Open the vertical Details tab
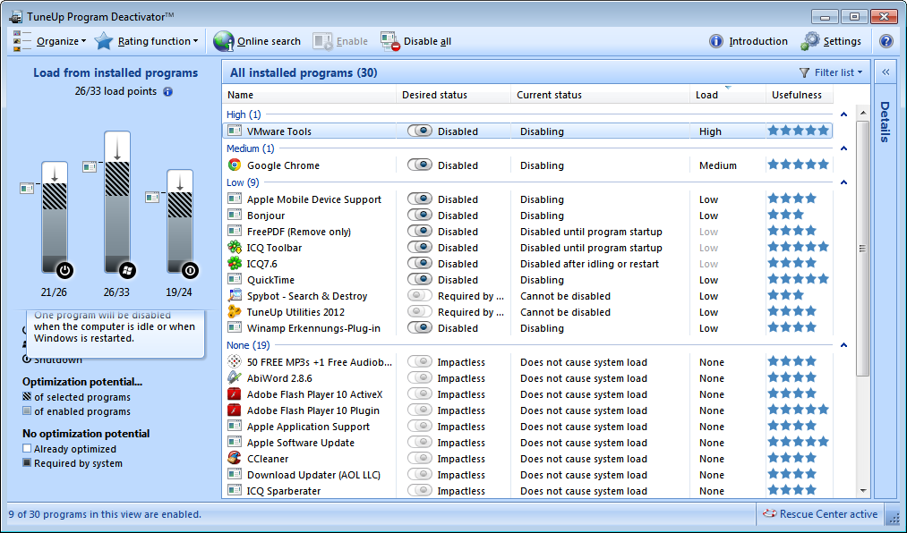Viewport: 907px width, 533px height. tap(885, 122)
